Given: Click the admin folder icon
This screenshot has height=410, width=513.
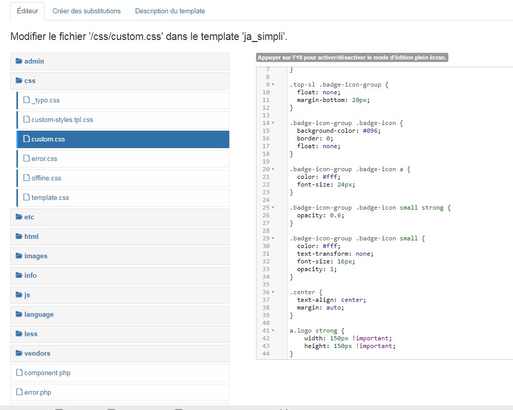Looking at the screenshot, I should tap(19, 61).
